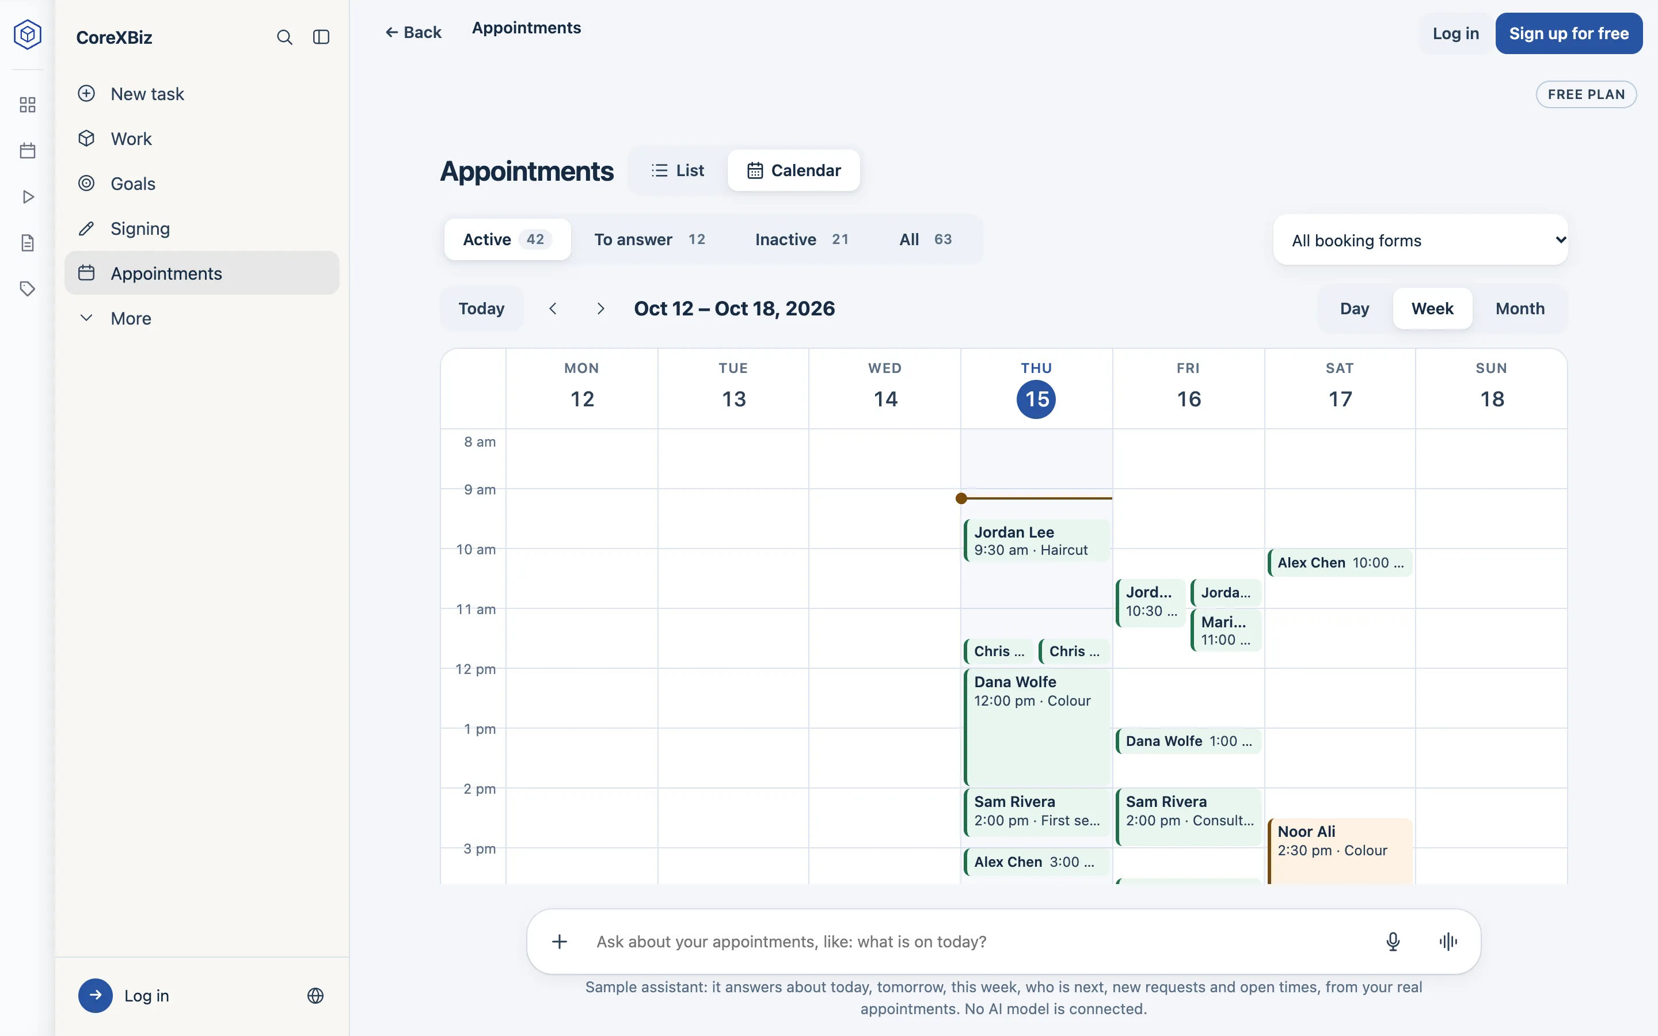Image resolution: width=1658 pixels, height=1036 pixels.
Task: Click the FREE PLAN badge
Action: point(1586,94)
